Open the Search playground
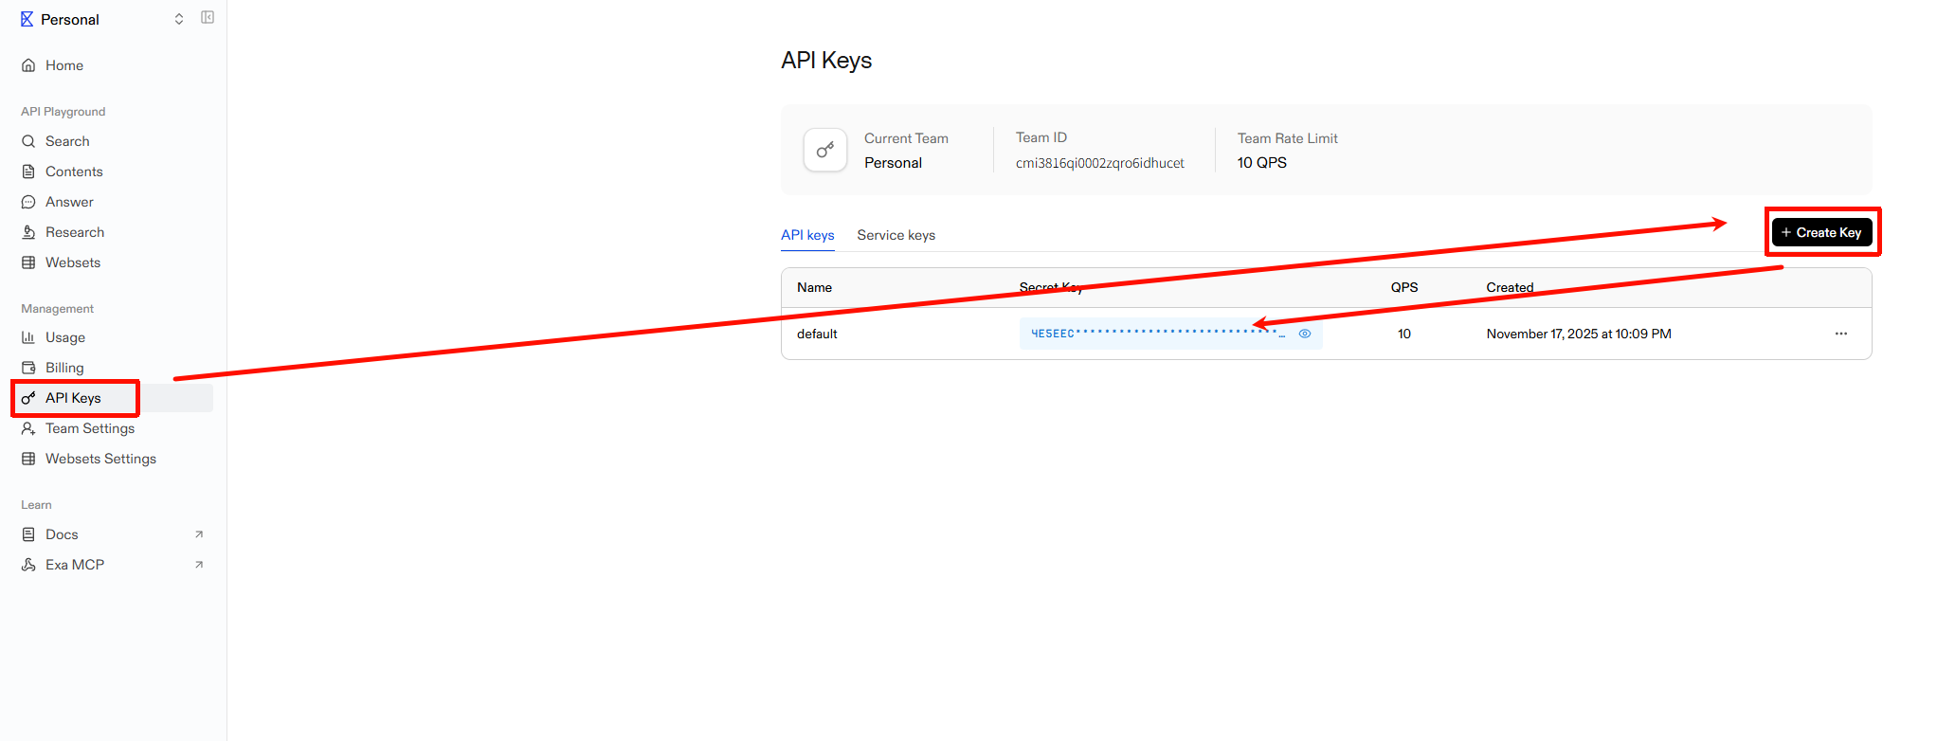Viewport: 1937px width, 741px height. tap(67, 141)
